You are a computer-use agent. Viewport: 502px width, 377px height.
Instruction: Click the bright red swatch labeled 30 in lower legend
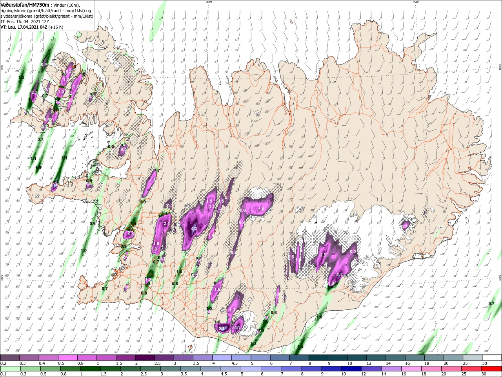pyautogui.click(x=491, y=369)
